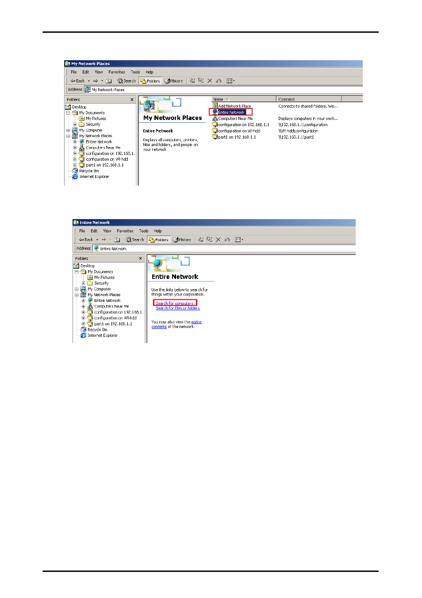Expand Entire Network node in My Network Places tree
Screen dimensions: 422x598
click(x=75, y=142)
